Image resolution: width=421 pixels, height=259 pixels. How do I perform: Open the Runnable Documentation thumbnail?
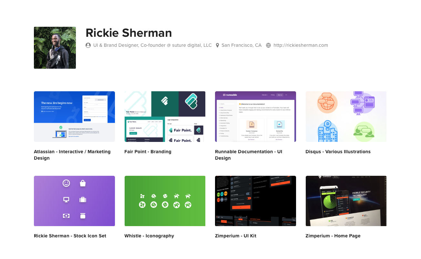(255, 116)
